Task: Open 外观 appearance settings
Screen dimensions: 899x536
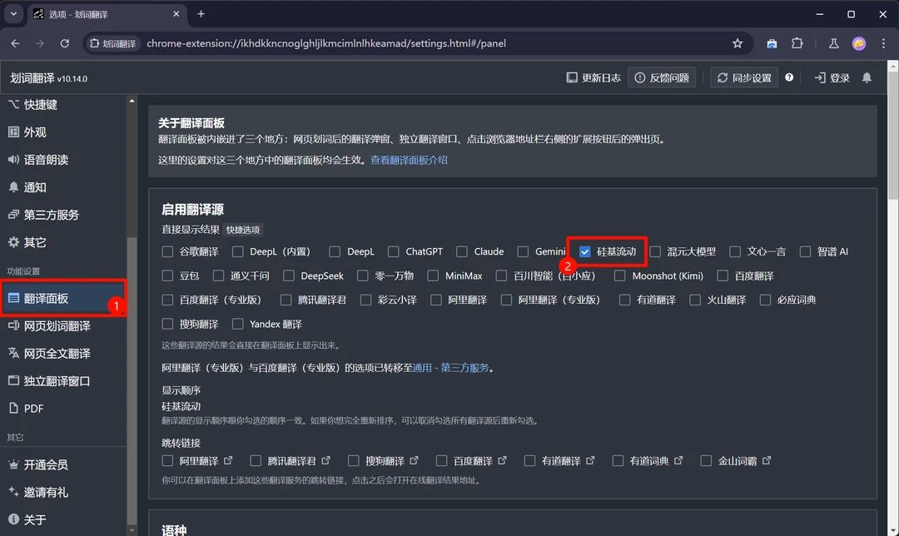Action: [x=63, y=132]
